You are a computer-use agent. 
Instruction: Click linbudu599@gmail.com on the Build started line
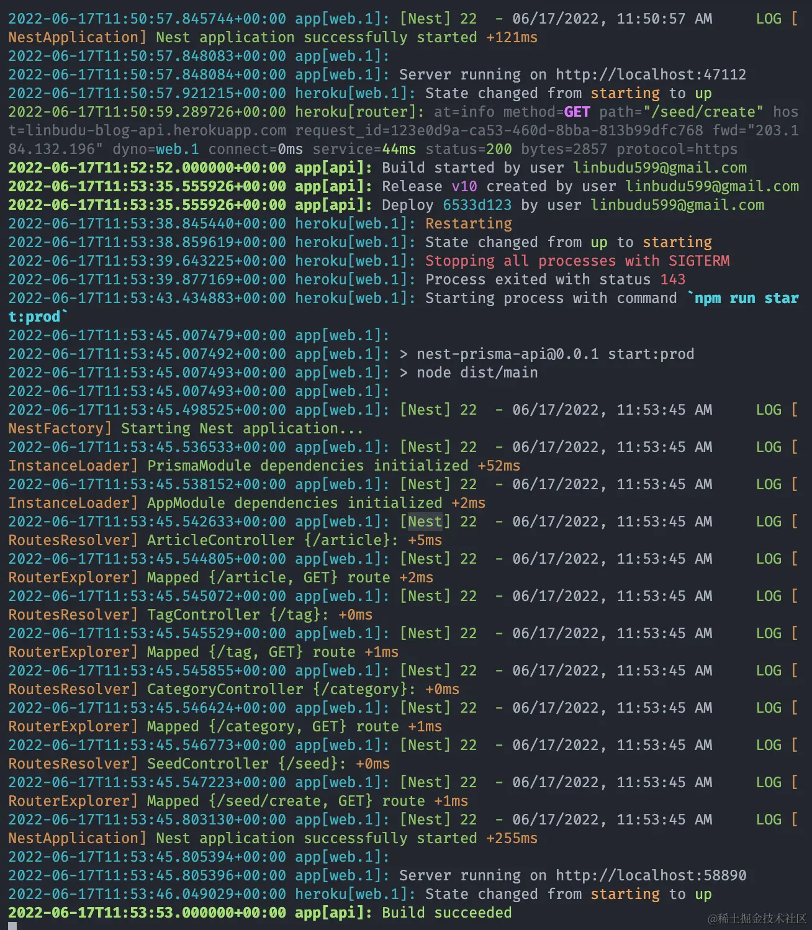pyautogui.click(x=660, y=168)
